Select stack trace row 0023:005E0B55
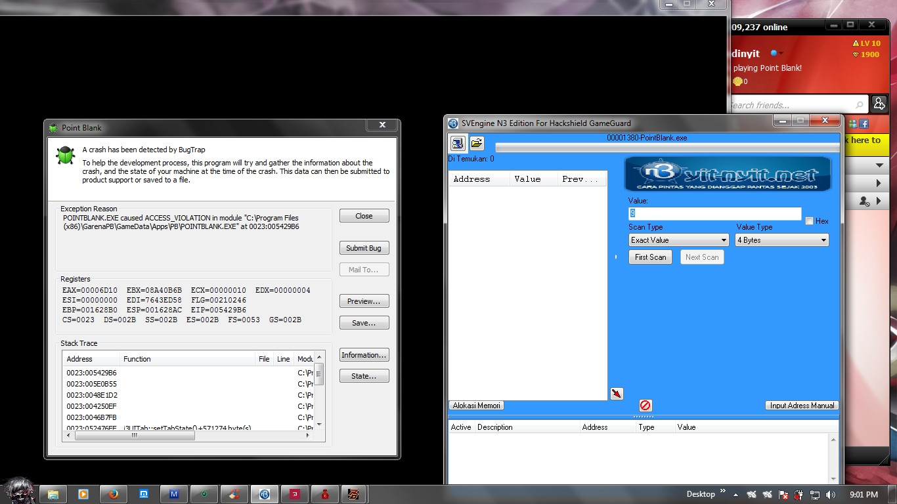897x504 pixels. [x=189, y=384]
